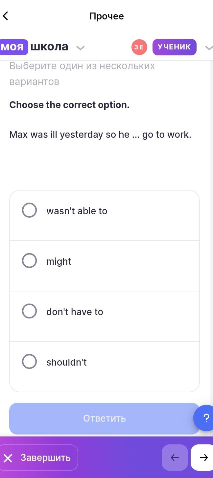
Task: Click the "Choose the correct option" heading
Action: click(69, 105)
